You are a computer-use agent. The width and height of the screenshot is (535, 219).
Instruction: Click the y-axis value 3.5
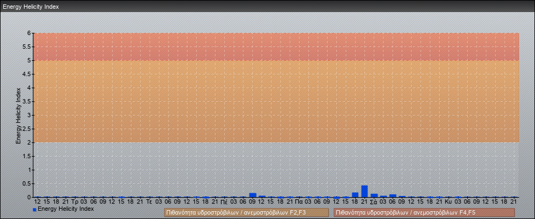click(x=27, y=101)
